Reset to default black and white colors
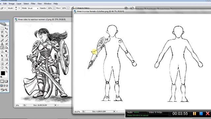This screenshot has width=211, height=119. (1, 77)
